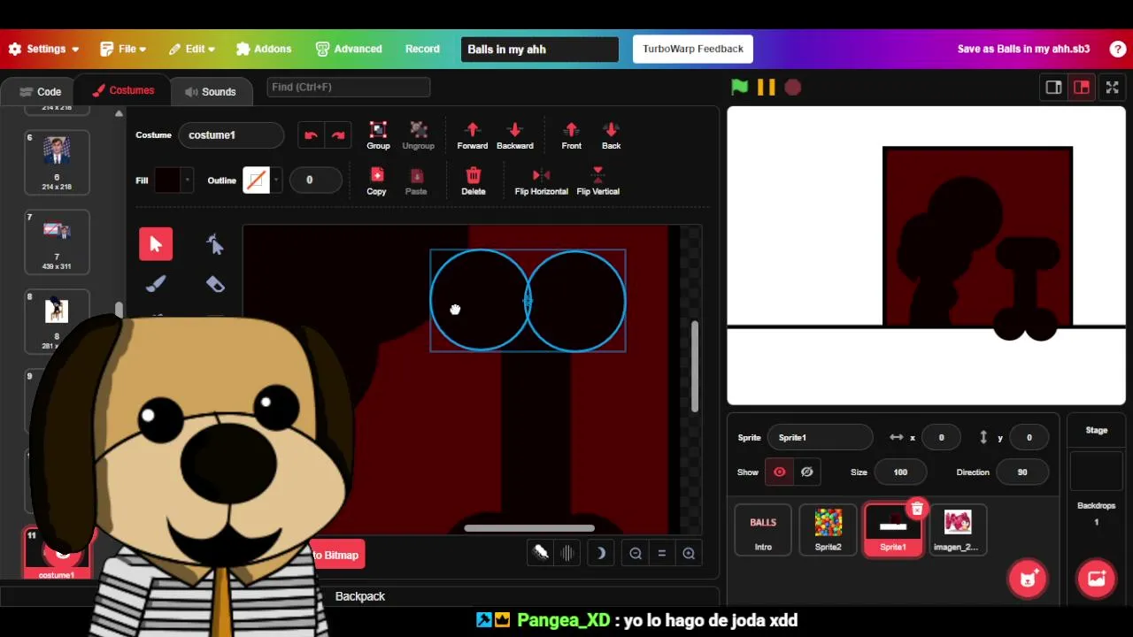1133x637 pixels.
Task: Zoom out the paint canvas
Action: (x=636, y=553)
